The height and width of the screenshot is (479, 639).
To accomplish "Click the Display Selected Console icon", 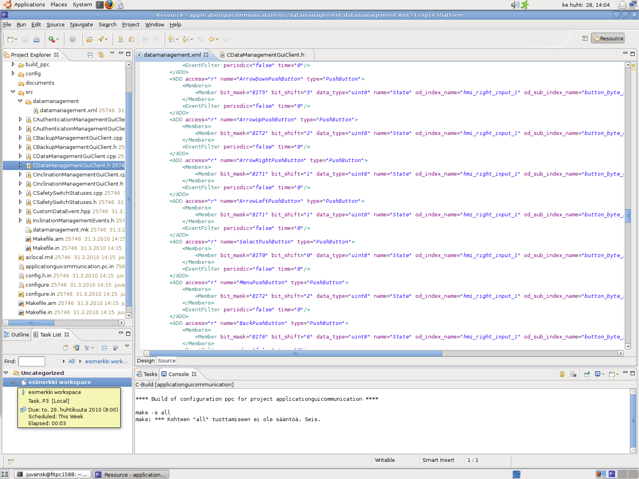I will [597, 374].
